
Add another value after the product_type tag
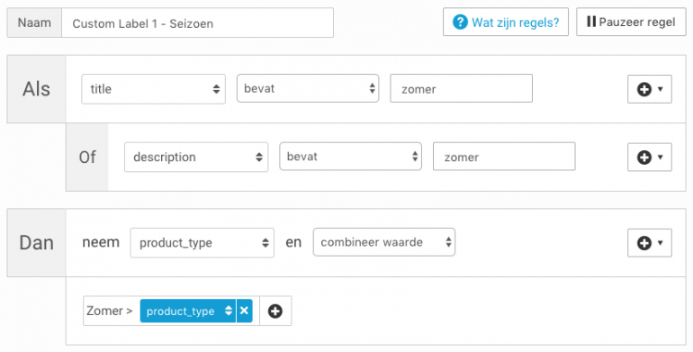coord(275,311)
